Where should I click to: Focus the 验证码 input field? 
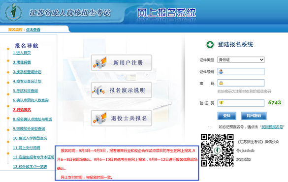click(x=241, y=103)
